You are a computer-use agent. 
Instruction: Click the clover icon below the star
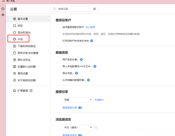(3, 15)
